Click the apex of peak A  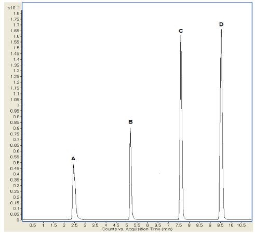[x=73, y=165]
